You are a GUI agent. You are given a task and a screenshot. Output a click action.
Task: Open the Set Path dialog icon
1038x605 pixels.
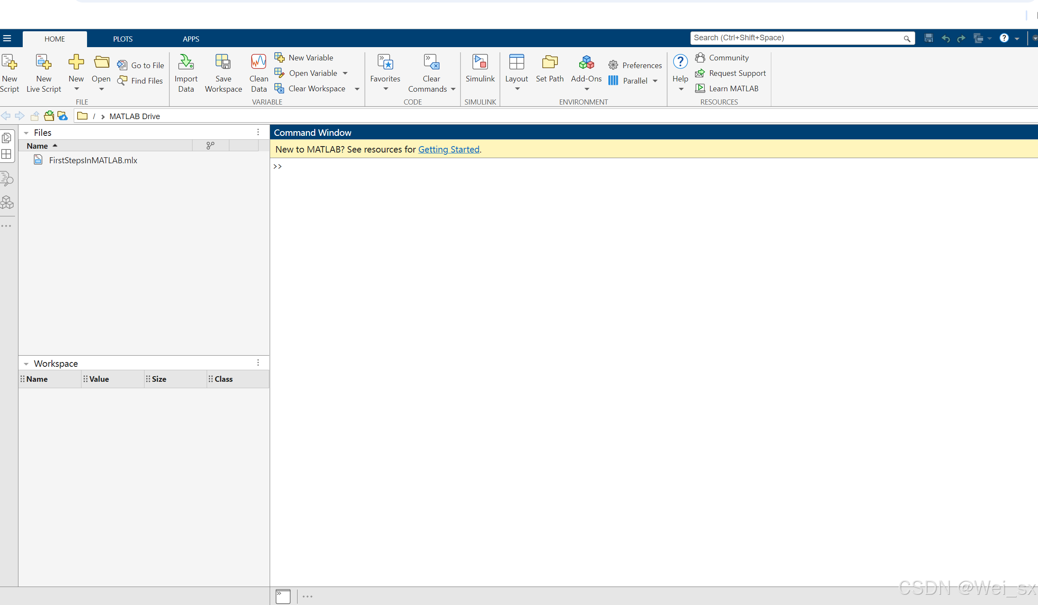click(549, 63)
